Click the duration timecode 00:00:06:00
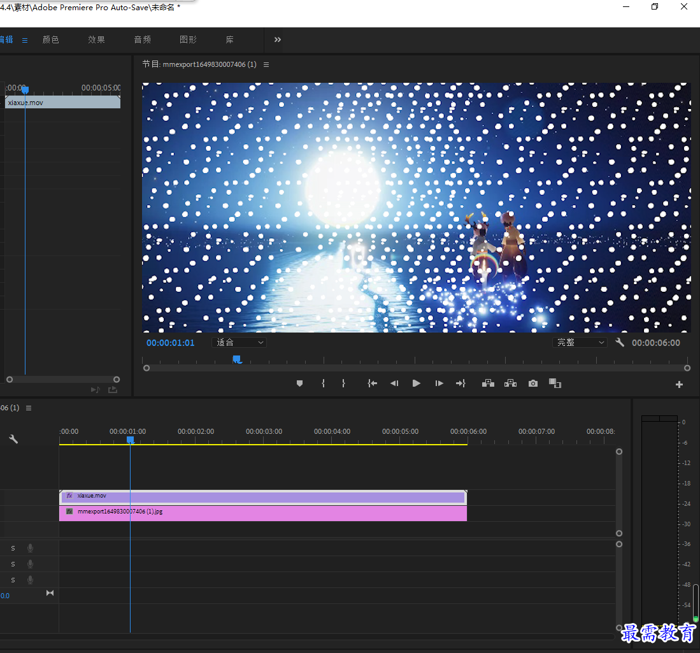Image resolution: width=700 pixels, height=653 pixels. click(656, 343)
